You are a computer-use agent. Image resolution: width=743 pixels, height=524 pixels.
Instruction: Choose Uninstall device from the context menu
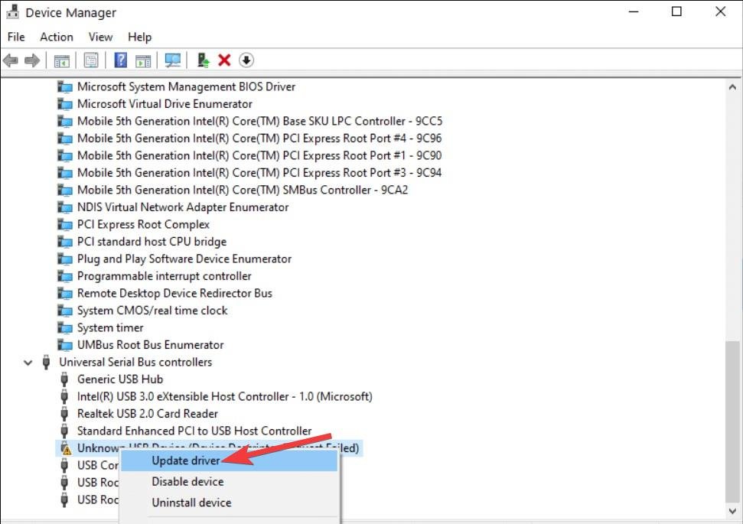pos(230,503)
